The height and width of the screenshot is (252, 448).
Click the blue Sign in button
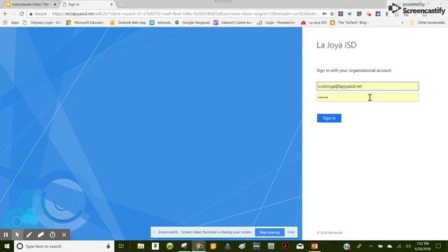tap(329, 118)
